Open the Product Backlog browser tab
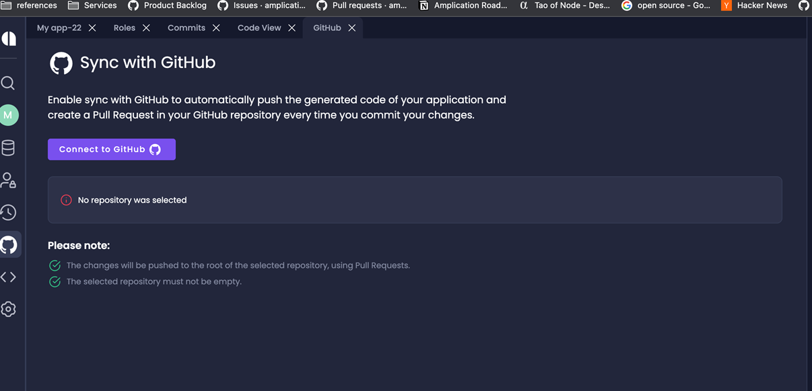Screen dimensions: 812x391 tap(166, 5)
